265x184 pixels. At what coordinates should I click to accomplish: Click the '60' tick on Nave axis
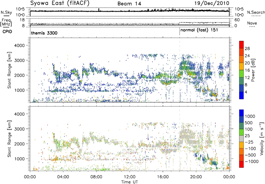point(237,20)
